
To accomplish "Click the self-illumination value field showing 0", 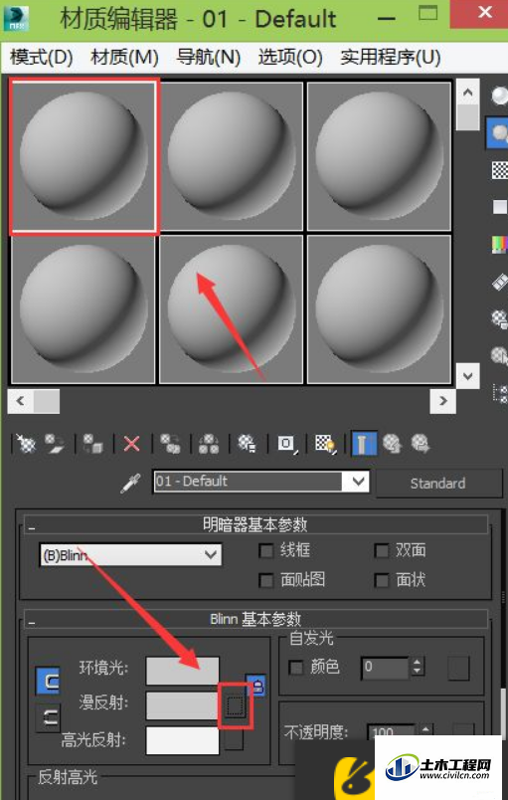I will (385, 667).
